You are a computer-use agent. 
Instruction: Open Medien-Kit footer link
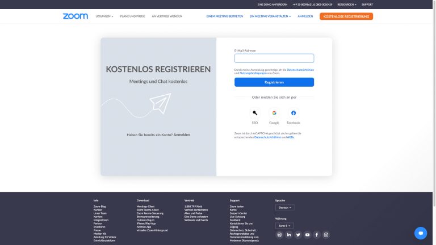(x=100, y=234)
